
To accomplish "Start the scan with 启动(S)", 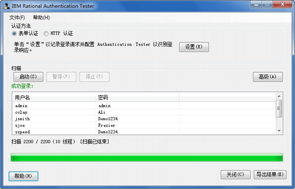I will tap(28, 77).
